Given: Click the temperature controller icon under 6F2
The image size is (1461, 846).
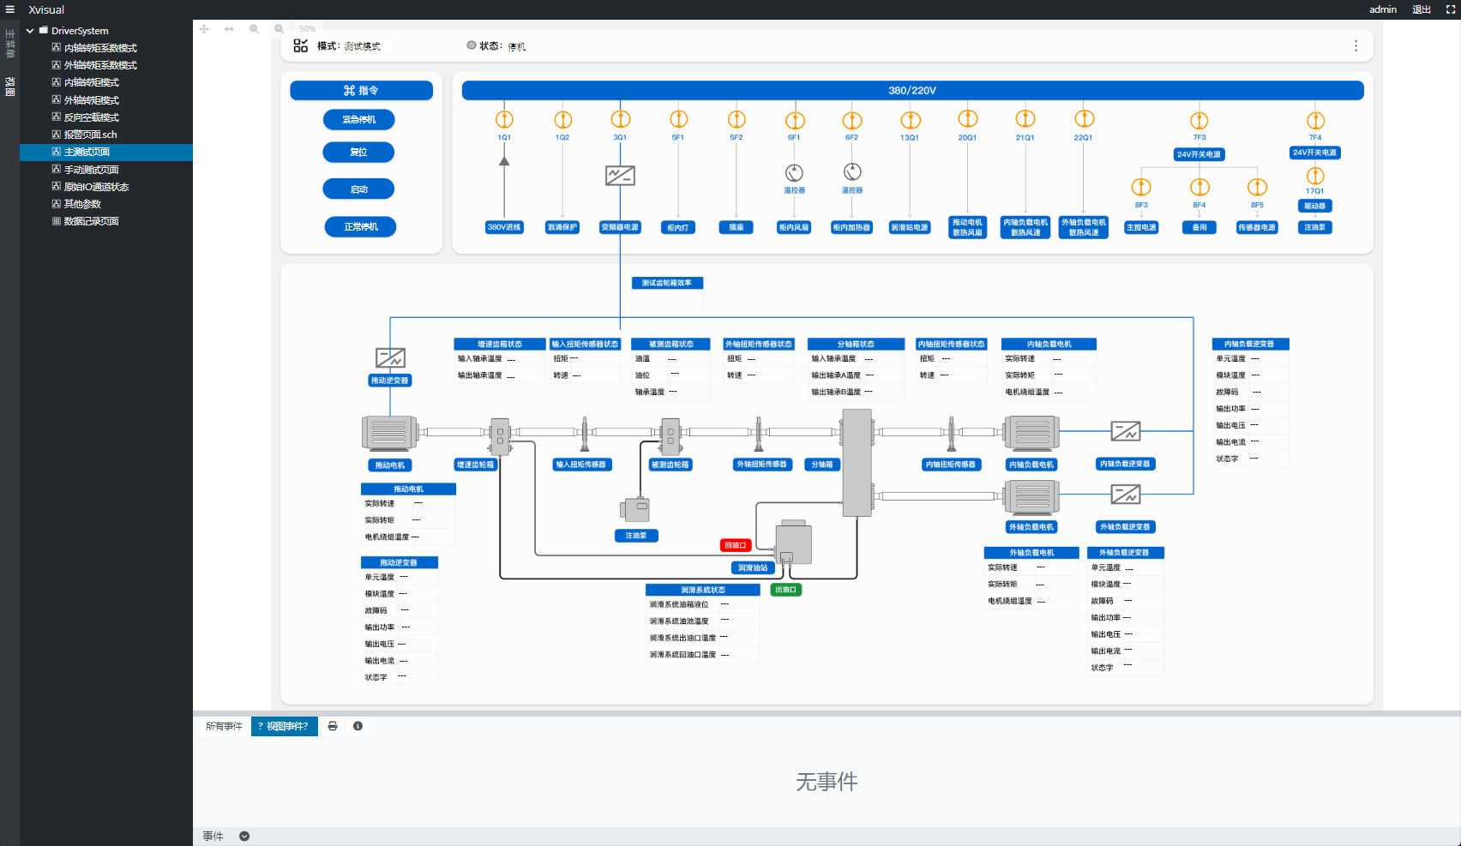Looking at the screenshot, I should click(852, 172).
